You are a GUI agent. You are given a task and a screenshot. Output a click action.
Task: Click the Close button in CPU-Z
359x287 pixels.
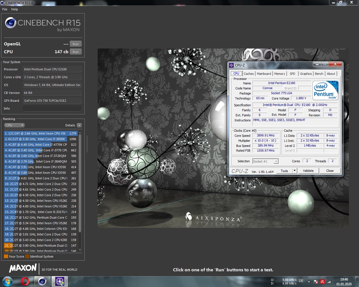click(x=330, y=171)
